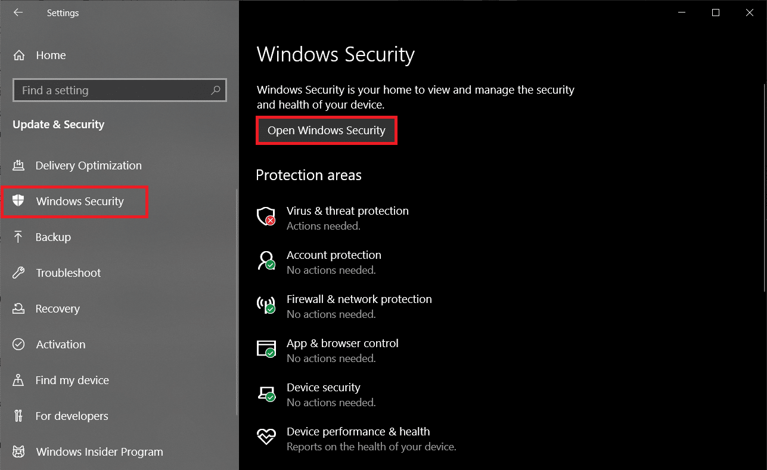Click the Virus & threat protection shield icon
767x470 pixels.
(266, 216)
